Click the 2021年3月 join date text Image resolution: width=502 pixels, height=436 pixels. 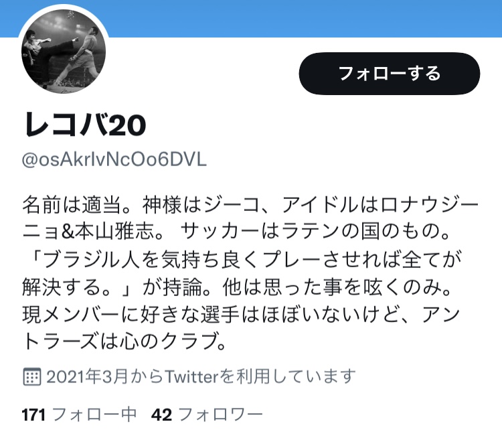(x=87, y=377)
